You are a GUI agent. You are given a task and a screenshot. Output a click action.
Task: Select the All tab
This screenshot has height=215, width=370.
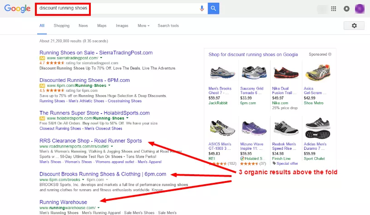point(42,26)
